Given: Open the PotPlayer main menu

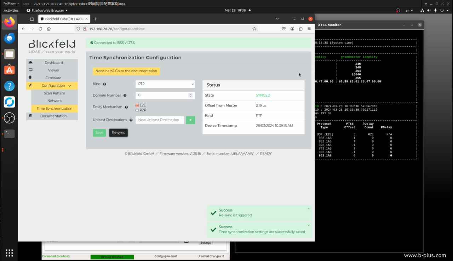Looking at the screenshot, I should 11,4.
